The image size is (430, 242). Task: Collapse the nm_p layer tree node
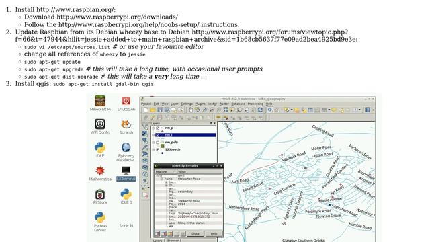pos(153,128)
